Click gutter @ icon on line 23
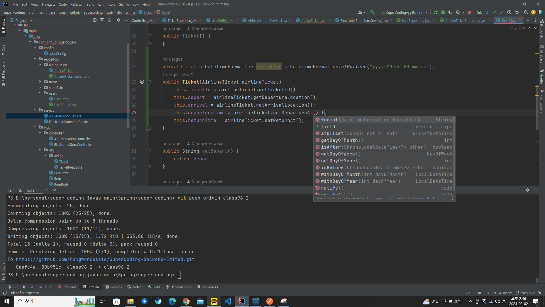The height and width of the screenshot is (307, 545). click(142, 82)
